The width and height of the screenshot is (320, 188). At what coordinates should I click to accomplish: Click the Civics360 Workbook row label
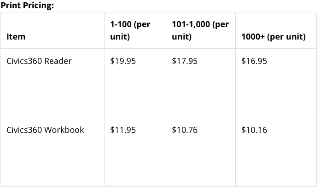45,130
